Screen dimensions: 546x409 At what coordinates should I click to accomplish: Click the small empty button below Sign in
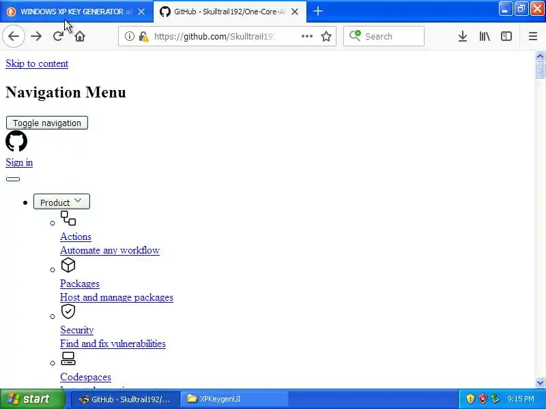pyautogui.click(x=13, y=179)
